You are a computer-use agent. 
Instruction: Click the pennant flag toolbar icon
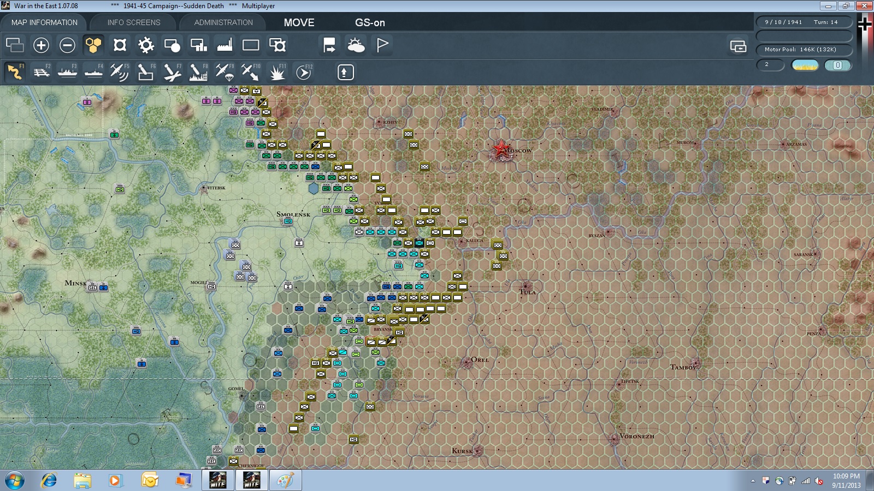(x=382, y=45)
